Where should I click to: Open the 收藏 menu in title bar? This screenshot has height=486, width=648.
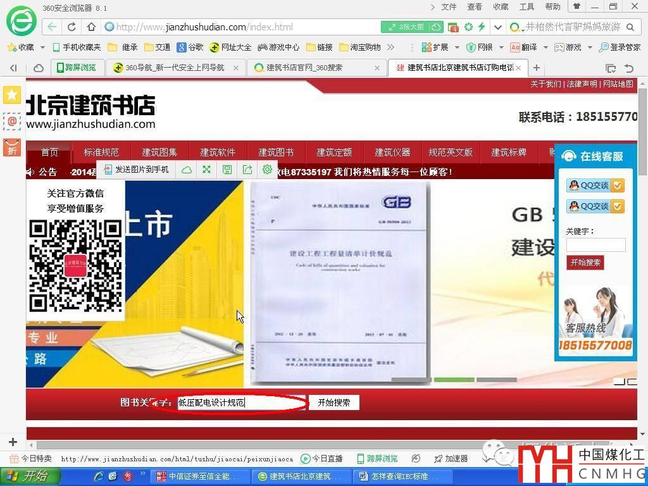501,6
